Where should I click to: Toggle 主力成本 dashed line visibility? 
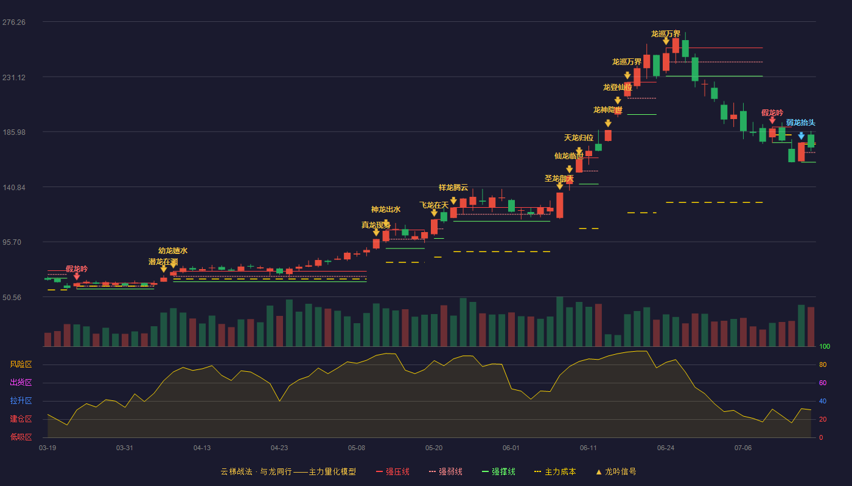[554, 471]
